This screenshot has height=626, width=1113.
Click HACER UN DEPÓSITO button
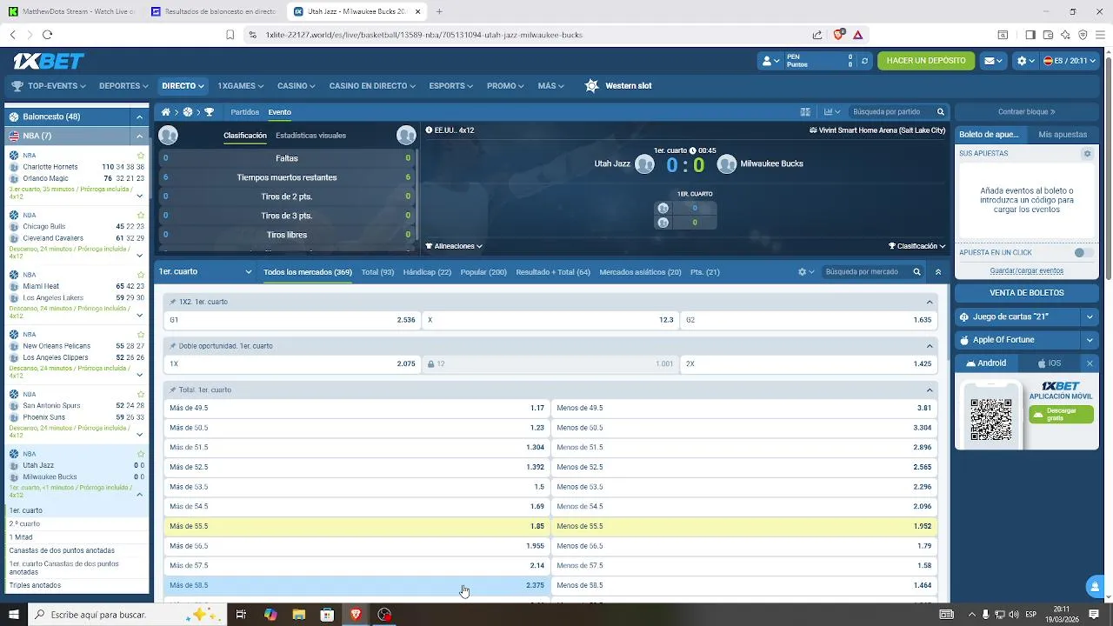click(x=926, y=61)
